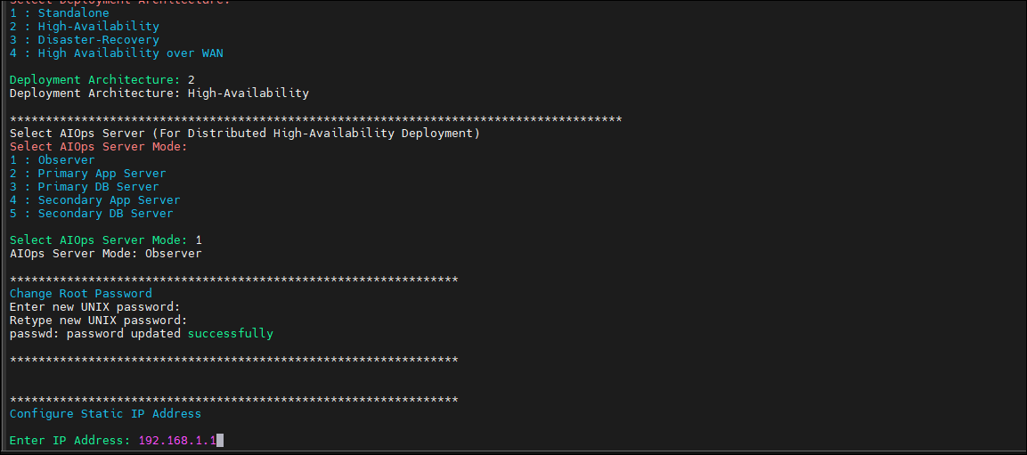The height and width of the screenshot is (455, 1027).
Task: Click 'AIOps Server Mode: Observer' output line
Action: (105, 254)
